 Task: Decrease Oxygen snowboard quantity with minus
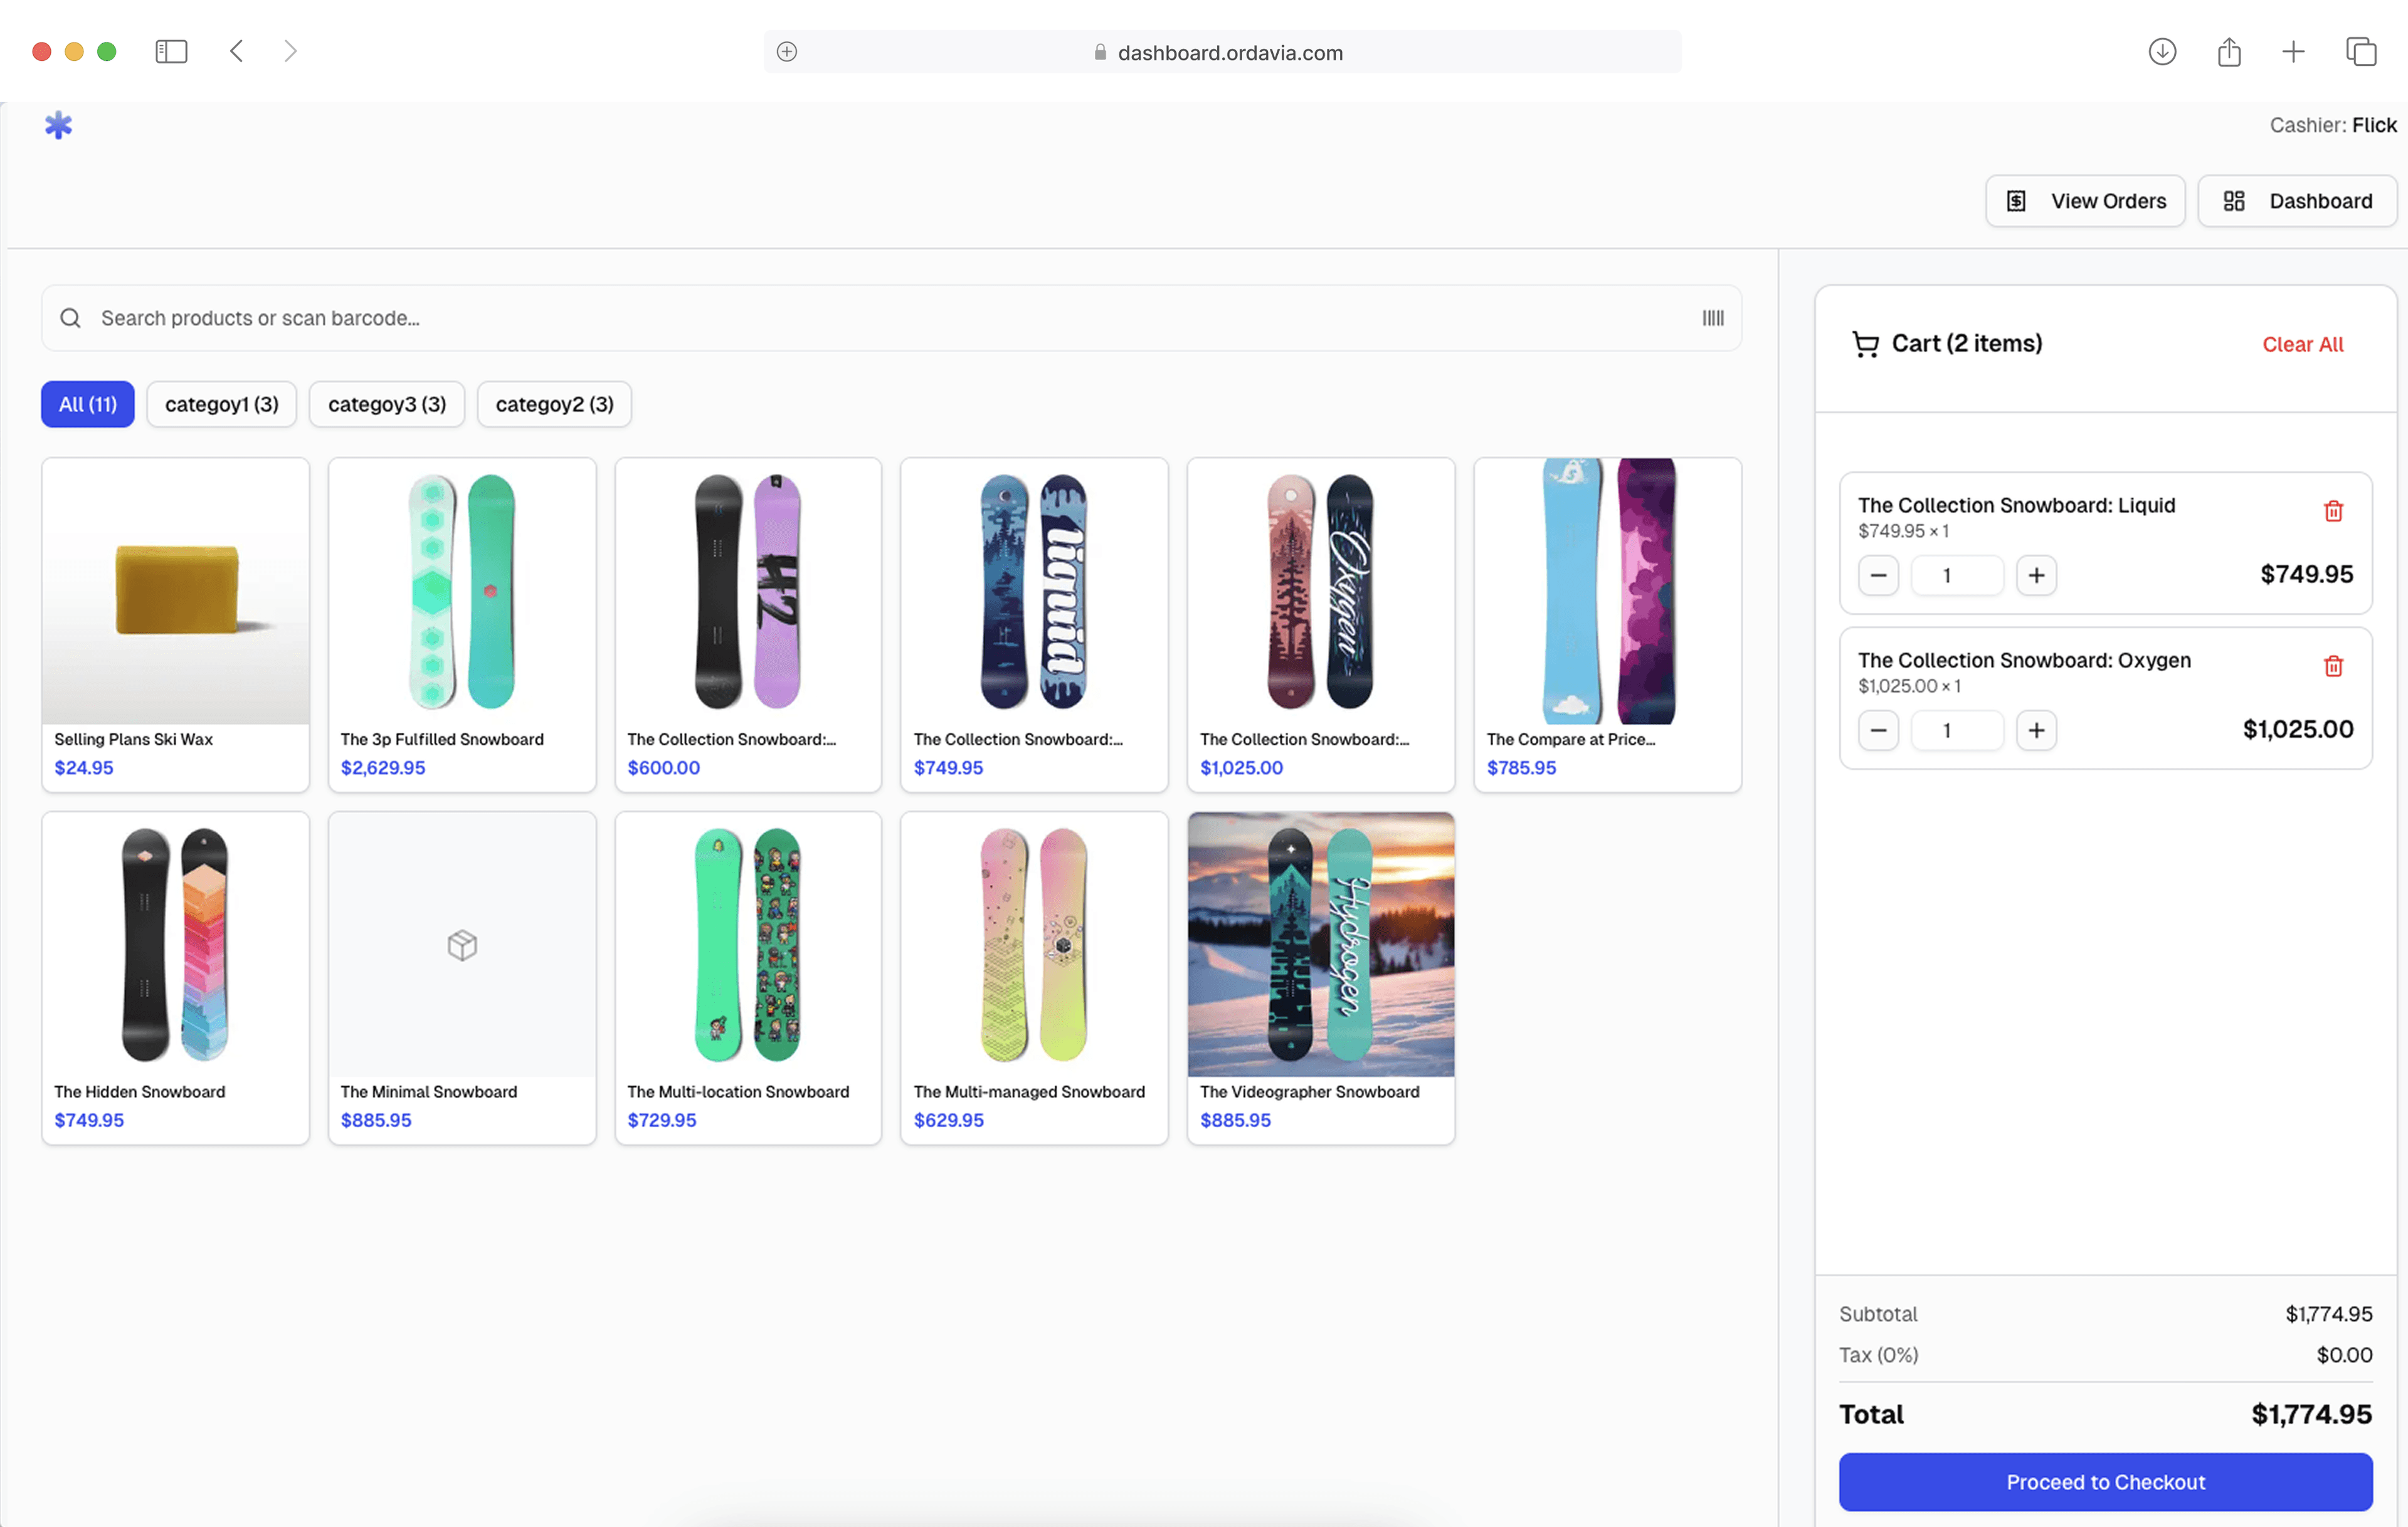(x=1877, y=730)
